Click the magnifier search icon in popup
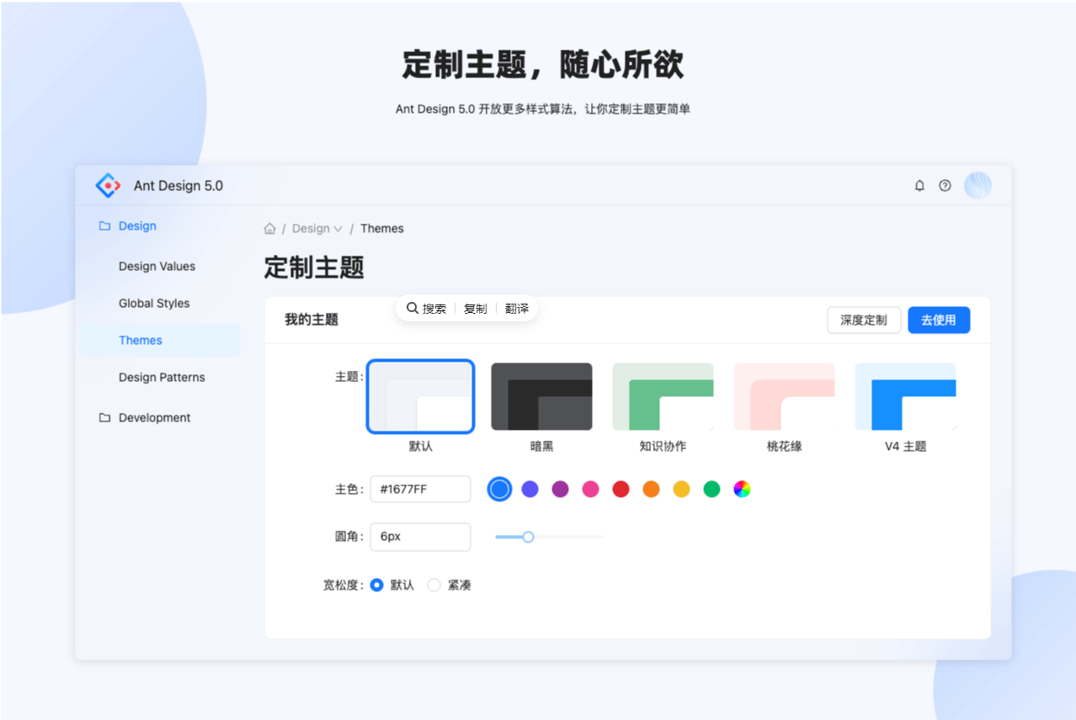1076x720 pixels. click(413, 308)
